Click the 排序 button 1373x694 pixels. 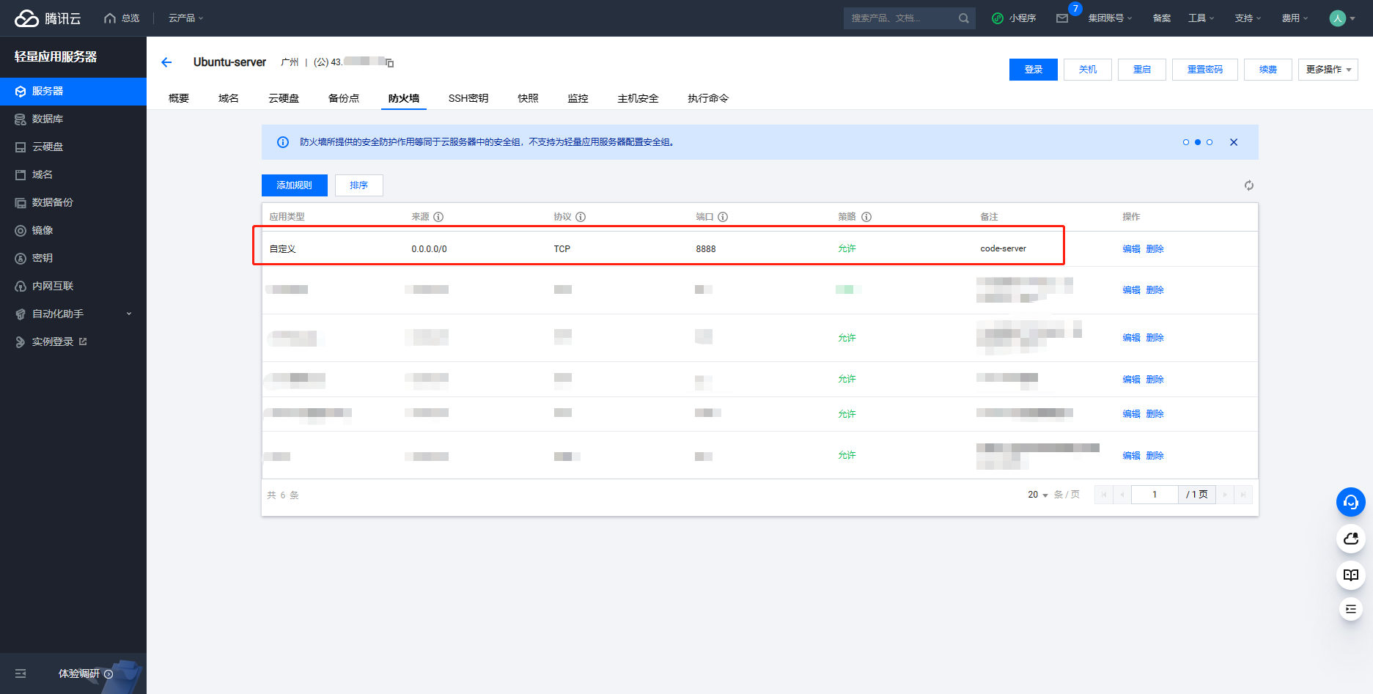[359, 185]
